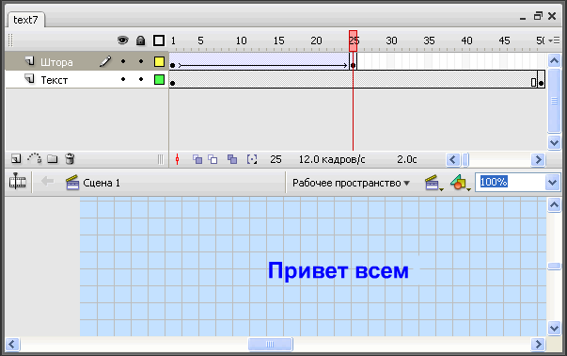The height and width of the screenshot is (356, 567).
Task: Click frame 10 on the timeline ruler
Action: tap(242, 40)
